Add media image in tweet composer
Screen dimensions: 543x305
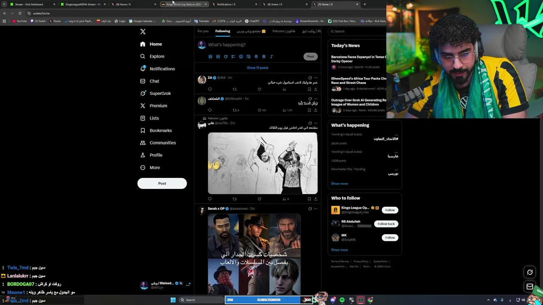(210, 56)
